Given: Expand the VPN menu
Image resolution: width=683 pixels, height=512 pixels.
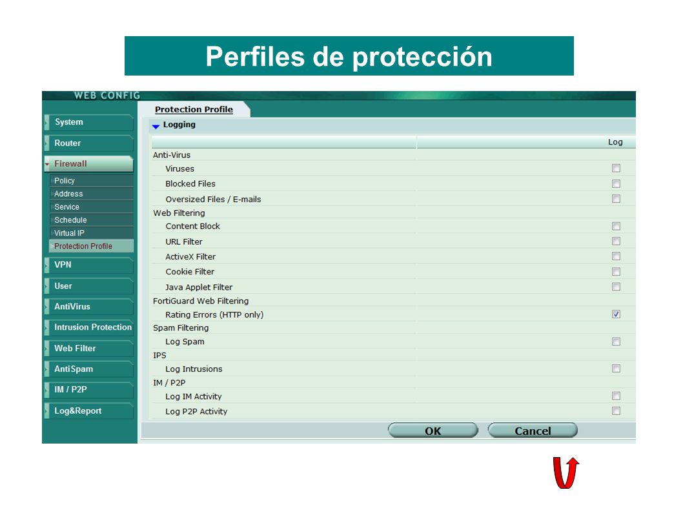Looking at the screenshot, I should tap(89, 265).
